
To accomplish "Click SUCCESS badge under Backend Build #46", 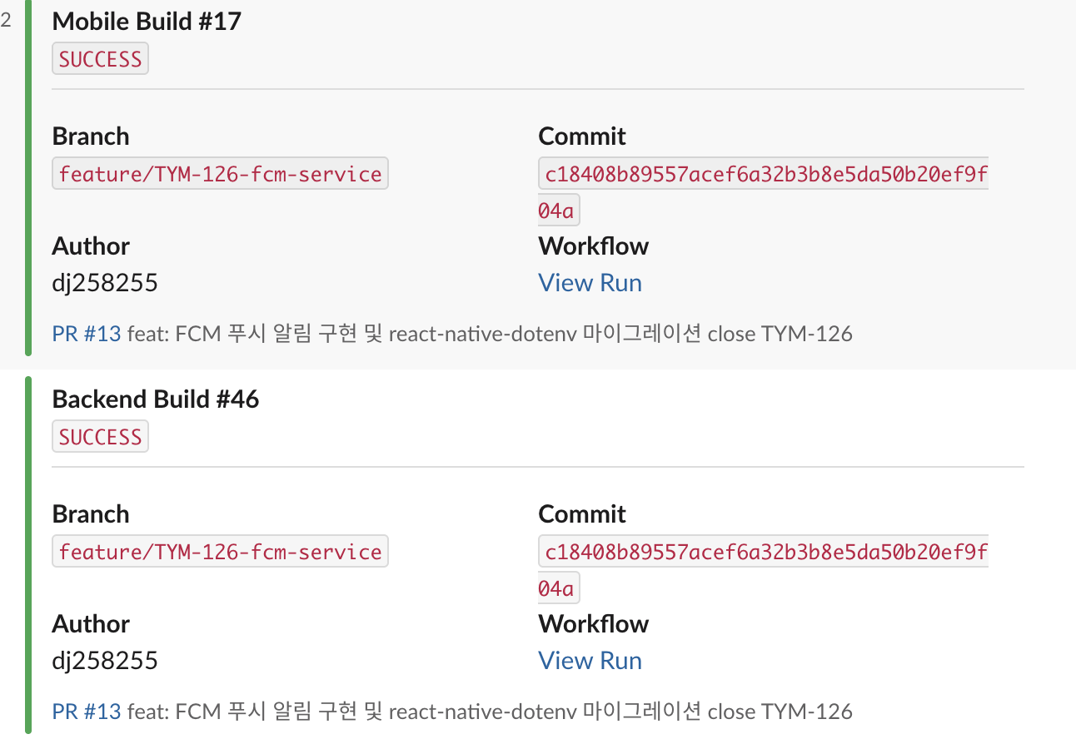I will click(100, 437).
